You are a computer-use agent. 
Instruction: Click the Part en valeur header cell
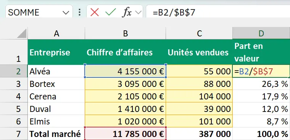(x=261, y=52)
